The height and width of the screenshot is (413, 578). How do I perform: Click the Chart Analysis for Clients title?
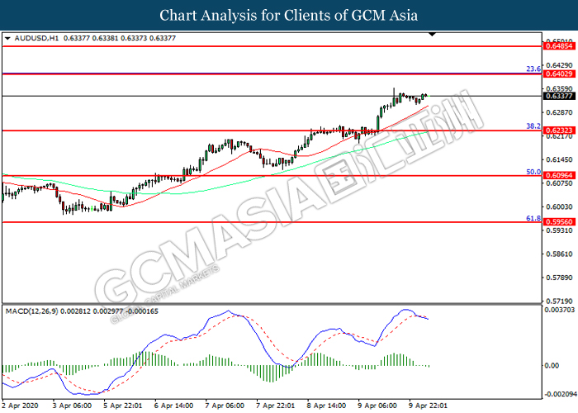pyautogui.click(x=289, y=16)
